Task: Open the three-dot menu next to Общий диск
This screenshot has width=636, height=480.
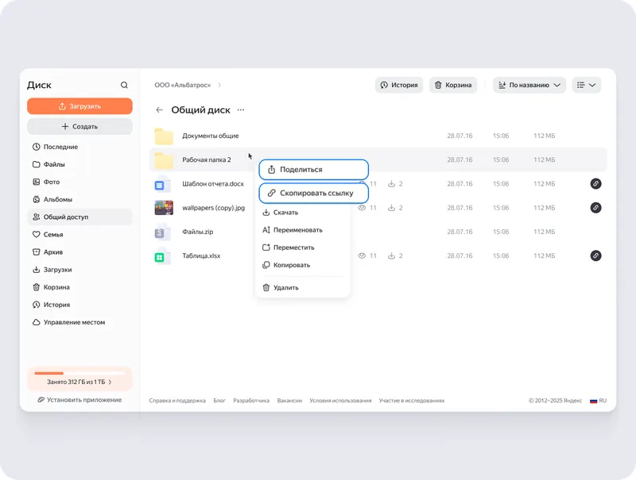Action: [241, 110]
